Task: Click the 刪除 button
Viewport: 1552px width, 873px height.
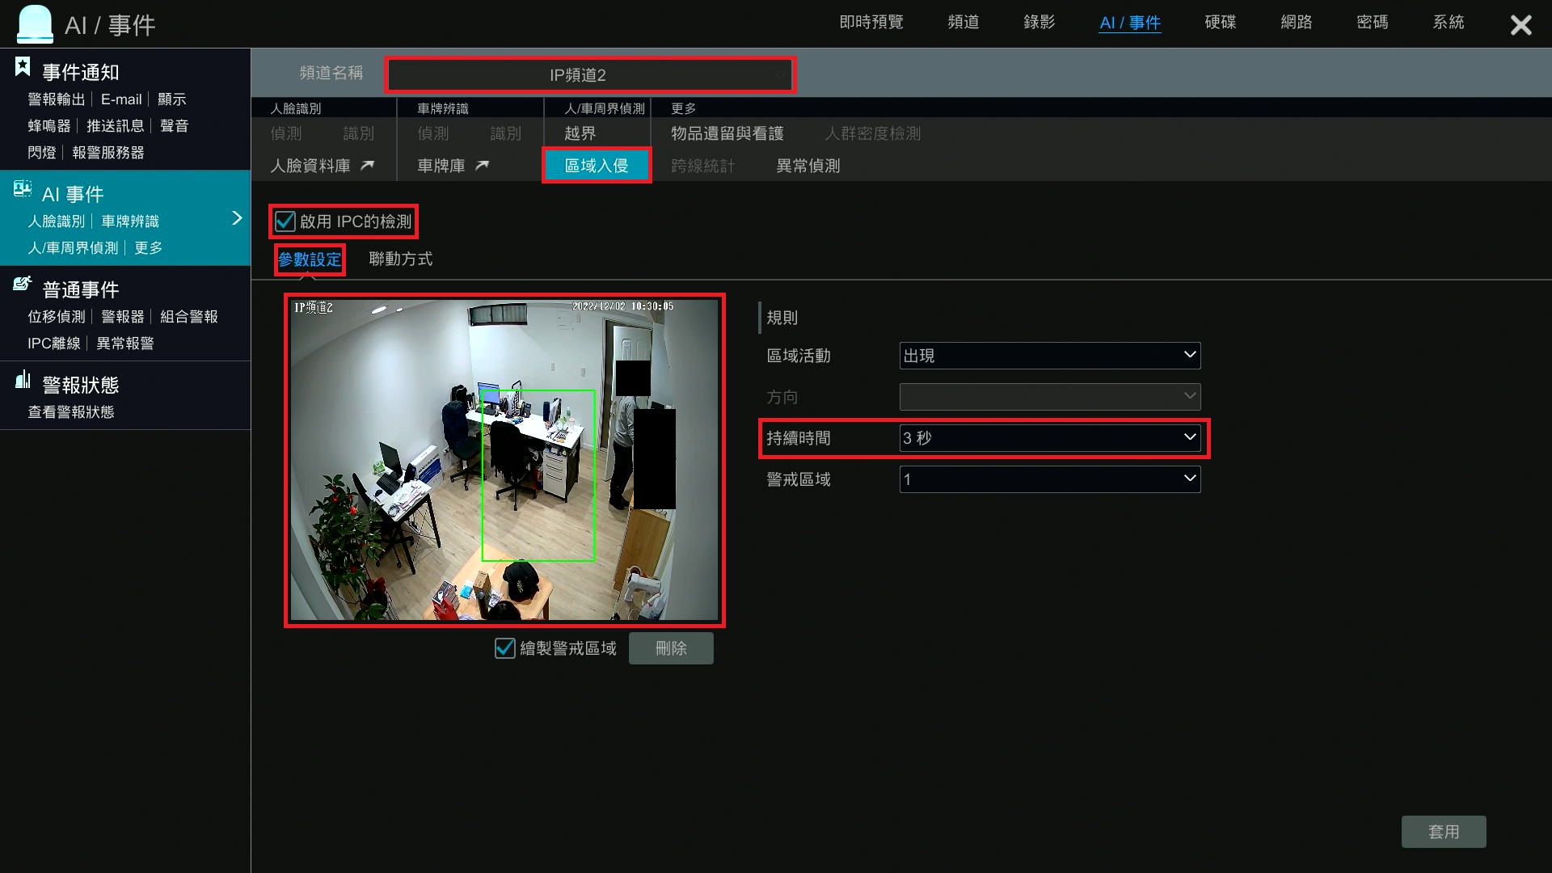Action: [x=671, y=648]
